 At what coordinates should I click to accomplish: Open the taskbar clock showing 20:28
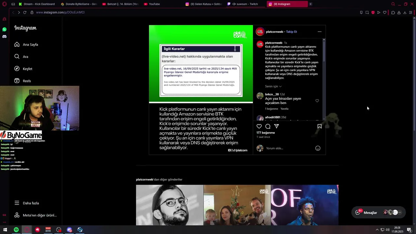click(x=397, y=230)
